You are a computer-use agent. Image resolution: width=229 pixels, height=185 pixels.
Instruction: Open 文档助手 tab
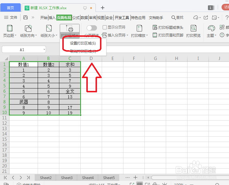(x=156, y=18)
